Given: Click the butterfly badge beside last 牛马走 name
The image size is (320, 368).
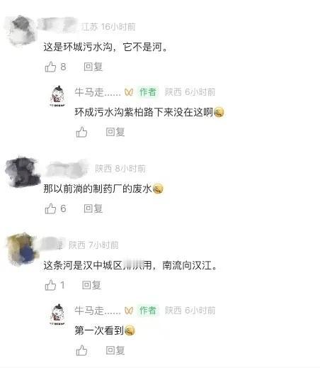Looking at the screenshot, I should click(x=129, y=311).
